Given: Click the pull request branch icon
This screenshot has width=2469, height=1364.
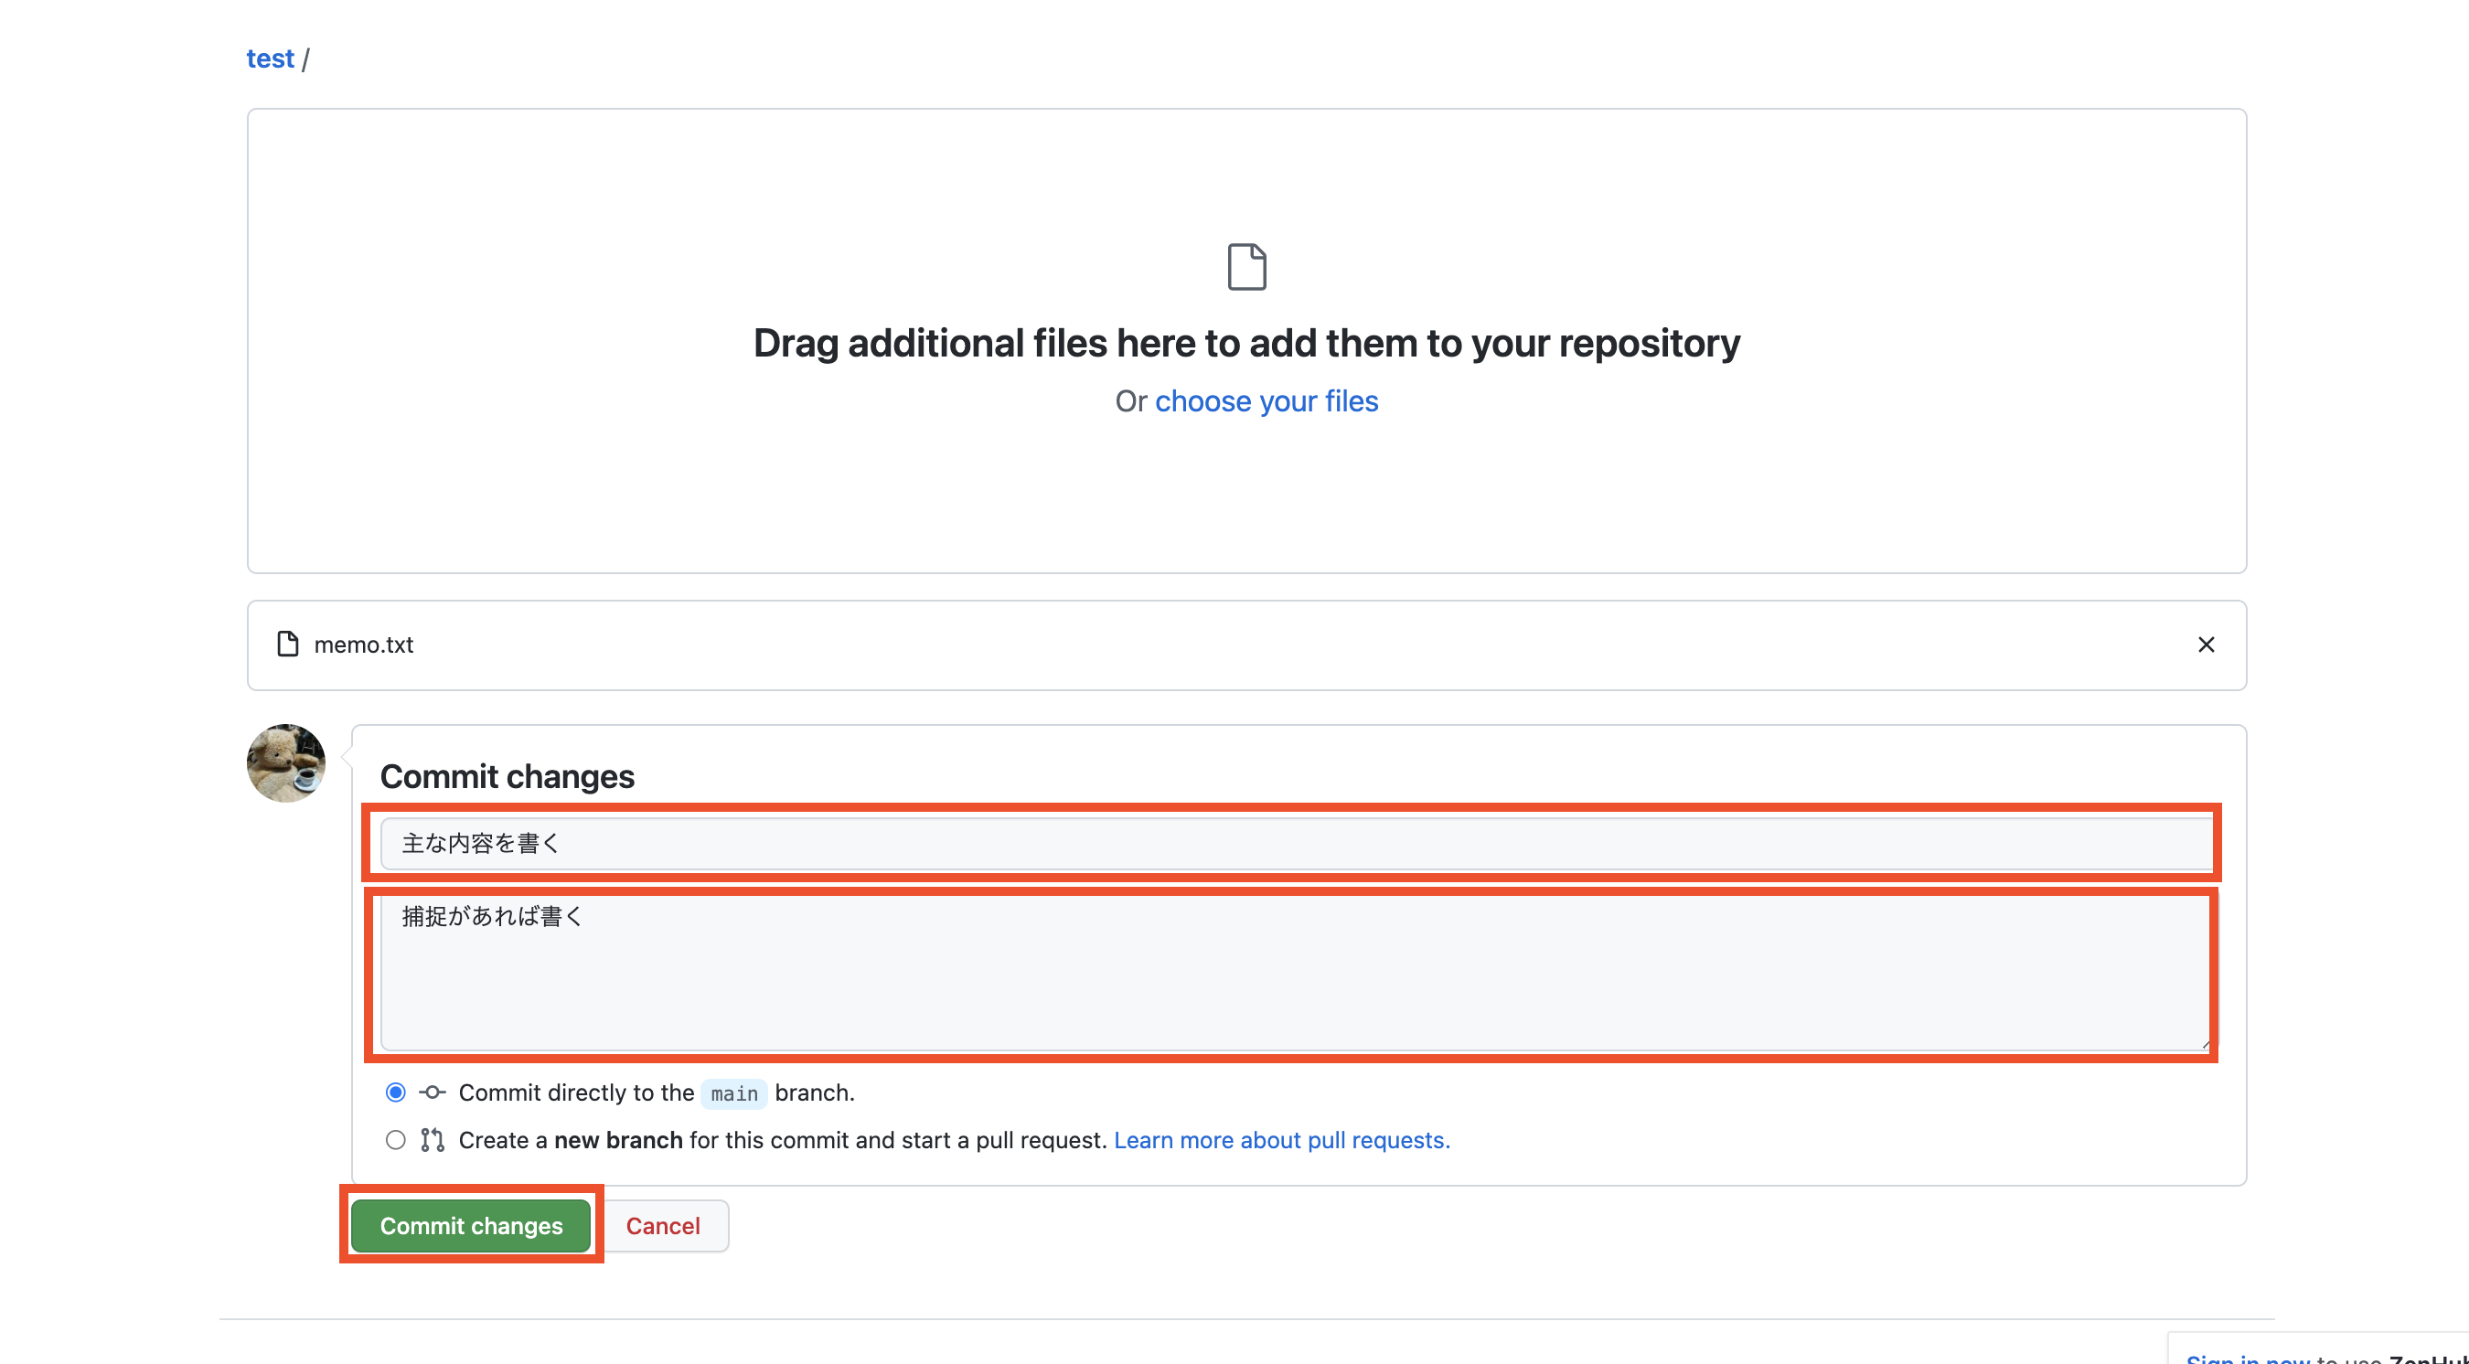Looking at the screenshot, I should coord(432,1139).
